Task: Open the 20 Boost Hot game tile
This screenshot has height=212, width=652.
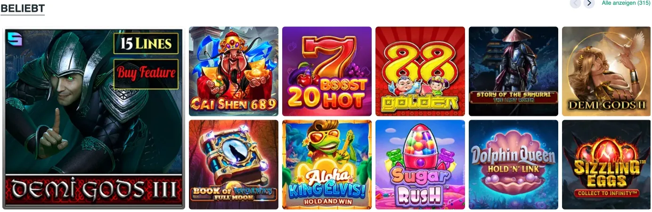Action: click(327, 71)
